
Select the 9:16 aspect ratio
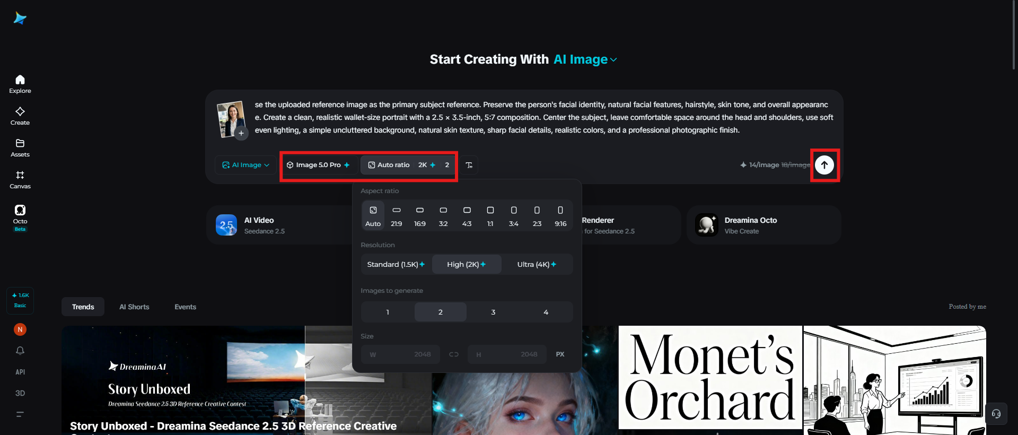tap(560, 216)
